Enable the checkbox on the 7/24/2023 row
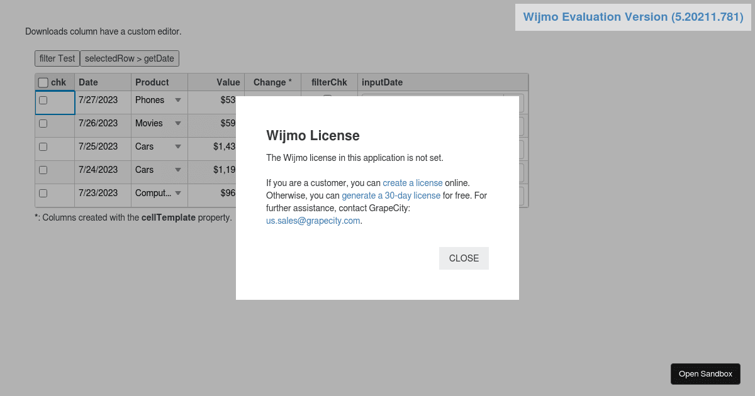This screenshot has height=396, width=755. click(x=43, y=170)
